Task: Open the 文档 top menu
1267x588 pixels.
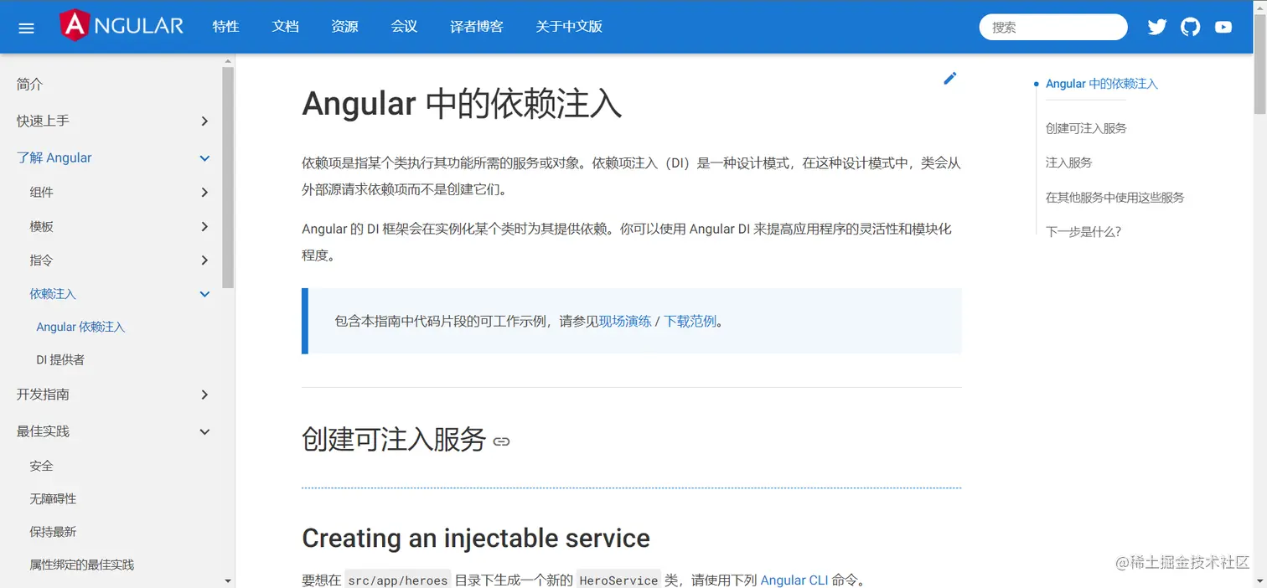Action: (285, 27)
